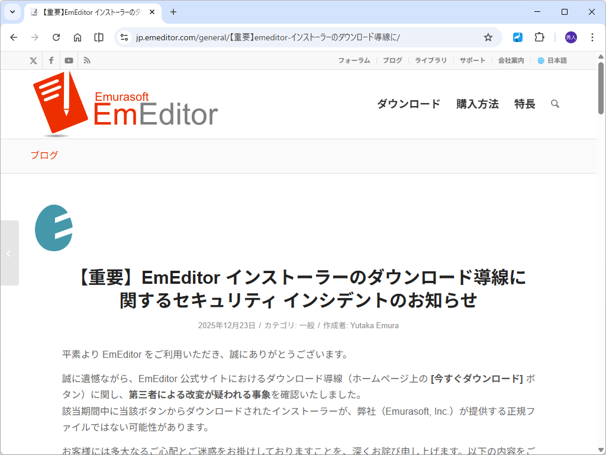Open the 日本語 language selector
606x455 pixels.
tap(552, 60)
